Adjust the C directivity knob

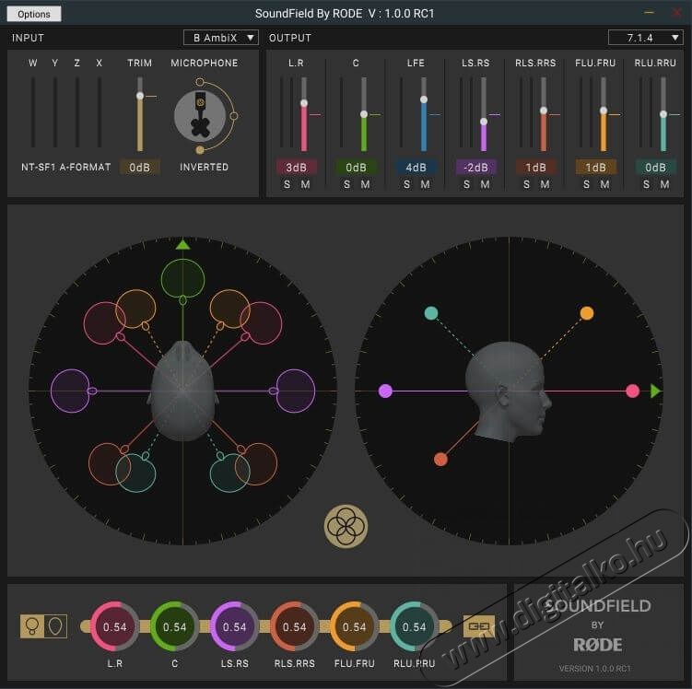[175, 626]
